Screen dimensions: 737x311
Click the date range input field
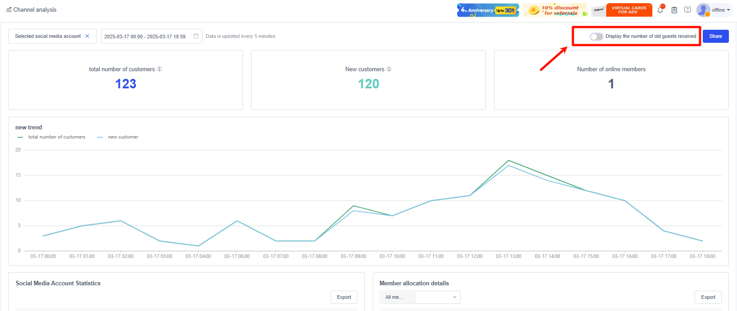tap(145, 37)
